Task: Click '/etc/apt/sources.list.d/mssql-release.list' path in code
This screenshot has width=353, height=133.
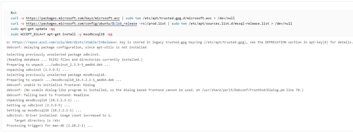Action: (229, 24)
